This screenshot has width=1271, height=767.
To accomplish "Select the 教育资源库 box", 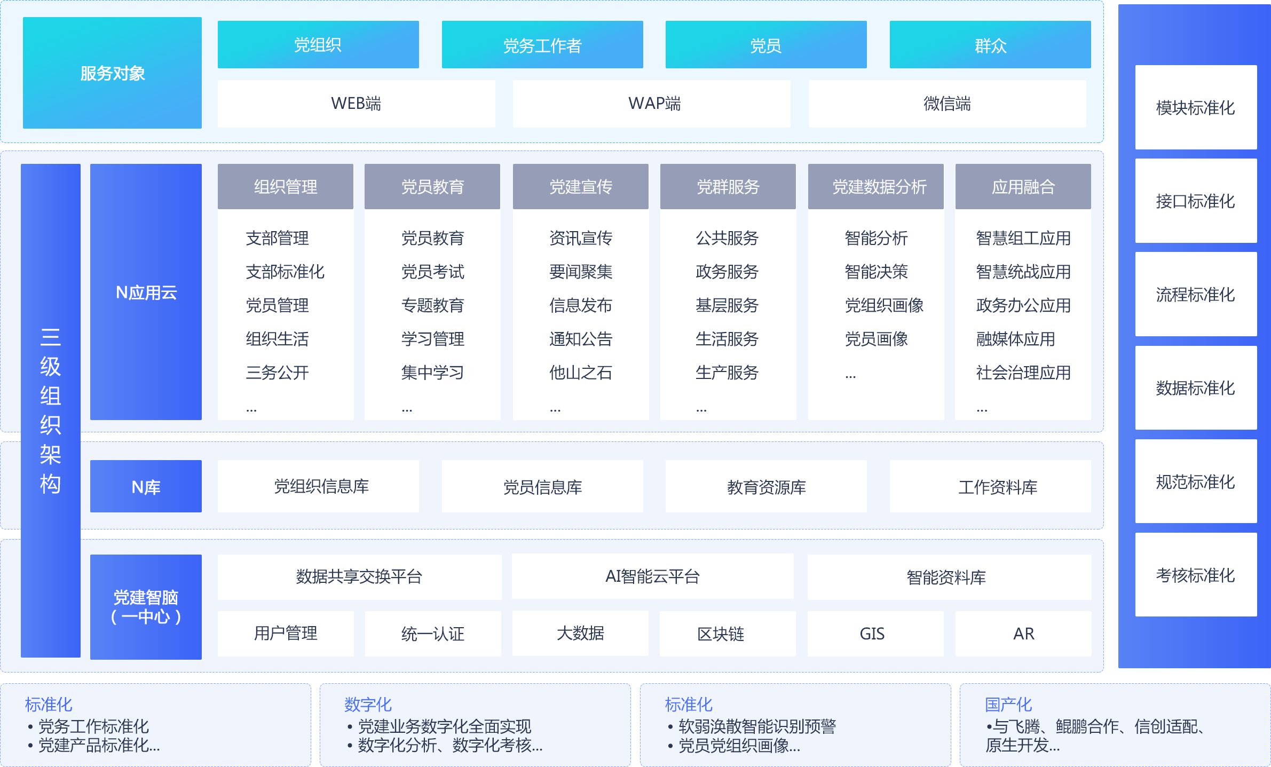I will click(x=766, y=487).
